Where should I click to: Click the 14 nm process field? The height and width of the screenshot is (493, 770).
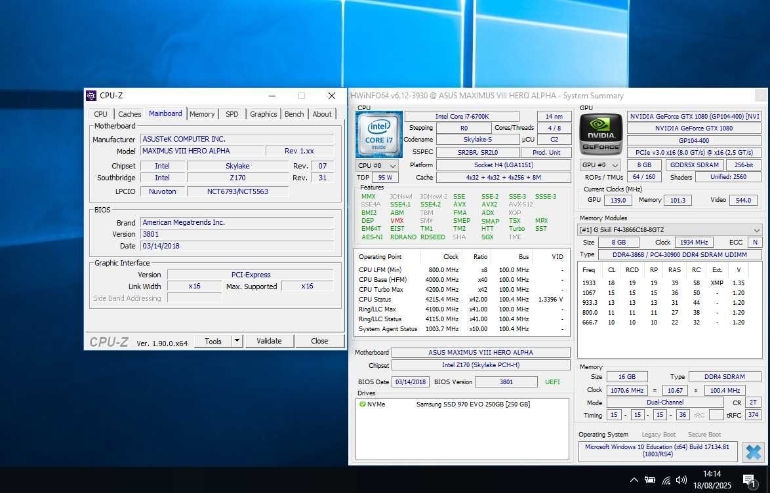(x=554, y=117)
